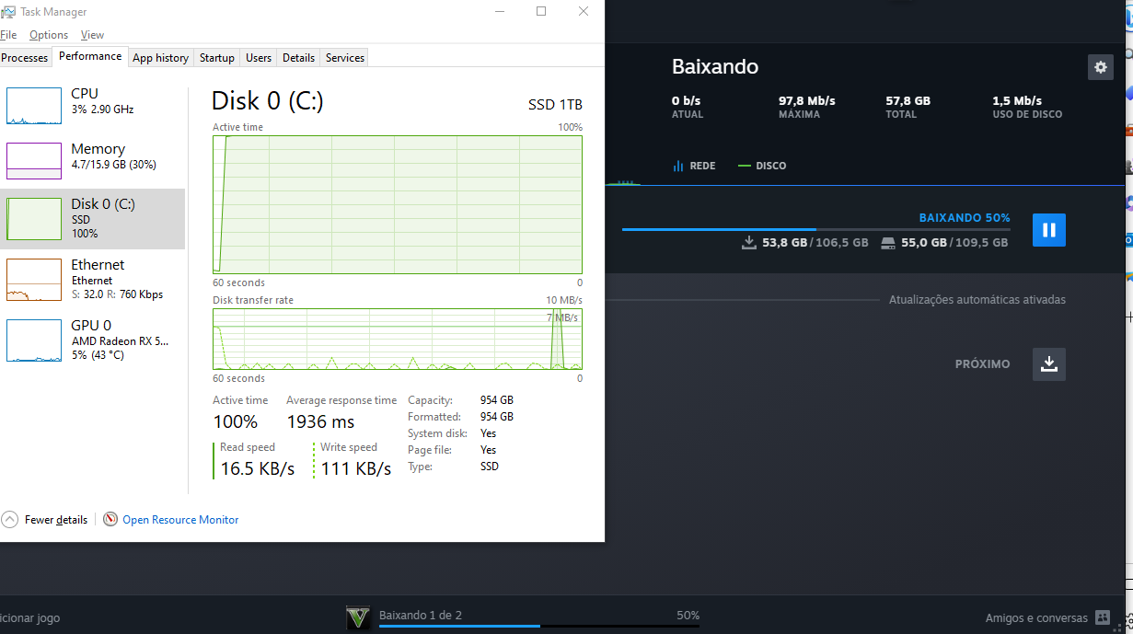Screen dimensions: 1133x634
Task: Click the Read speed 16.5 KB/s value
Action: [x=258, y=468]
